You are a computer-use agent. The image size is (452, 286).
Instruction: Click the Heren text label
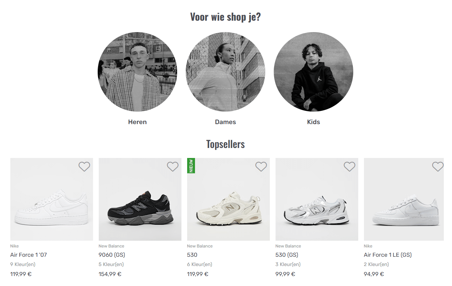click(137, 122)
